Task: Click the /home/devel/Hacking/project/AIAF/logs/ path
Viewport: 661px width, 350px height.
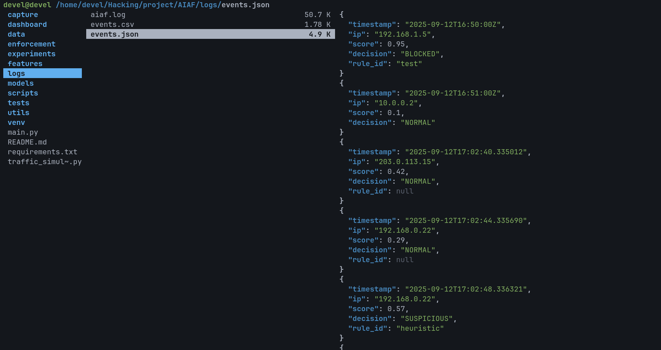Action: (x=139, y=5)
